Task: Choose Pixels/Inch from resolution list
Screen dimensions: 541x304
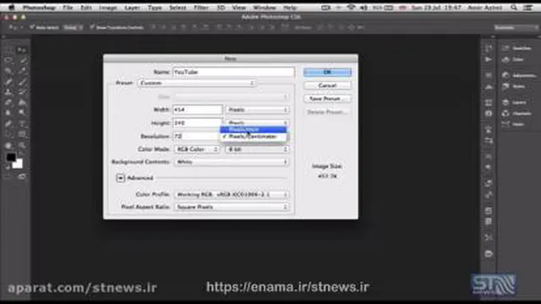Action: [253, 129]
